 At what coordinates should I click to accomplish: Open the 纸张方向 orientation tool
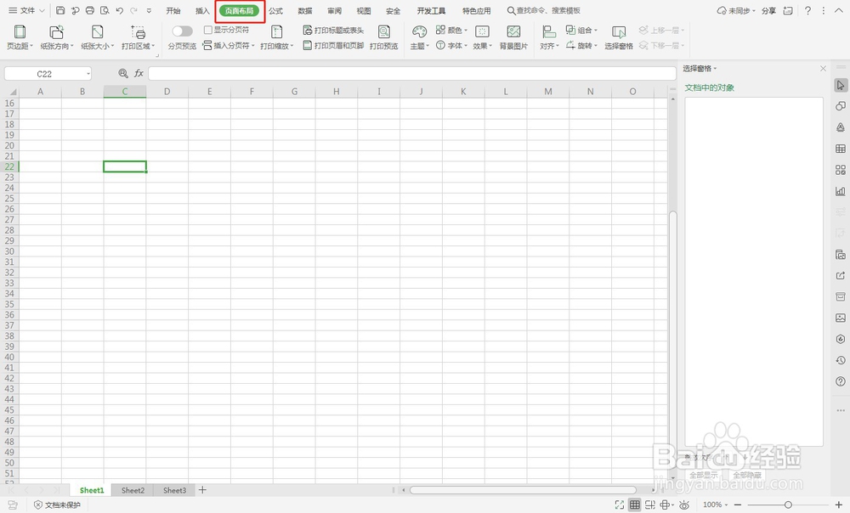pos(56,37)
